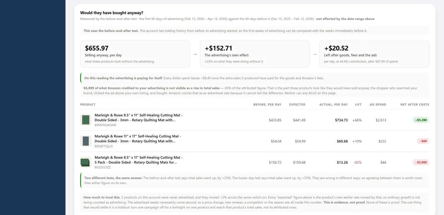The height and width of the screenshot is (215, 444).
Task: Click the Before, Per Day column header
Action: [x=267, y=105]
